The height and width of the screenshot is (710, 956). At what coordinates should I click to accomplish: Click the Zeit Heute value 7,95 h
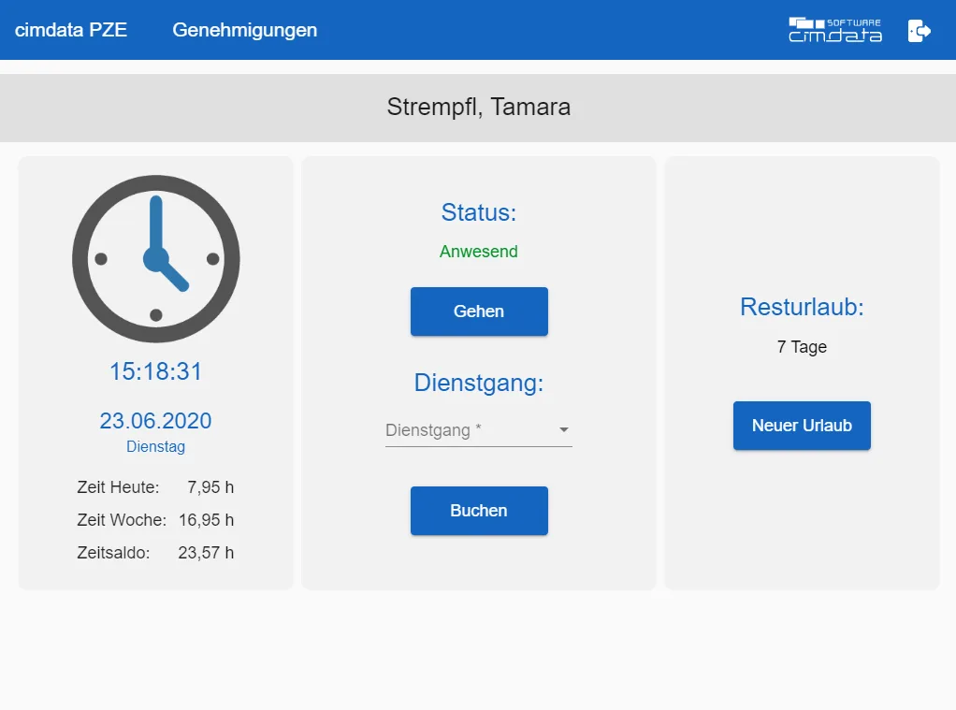click(210, 487)
